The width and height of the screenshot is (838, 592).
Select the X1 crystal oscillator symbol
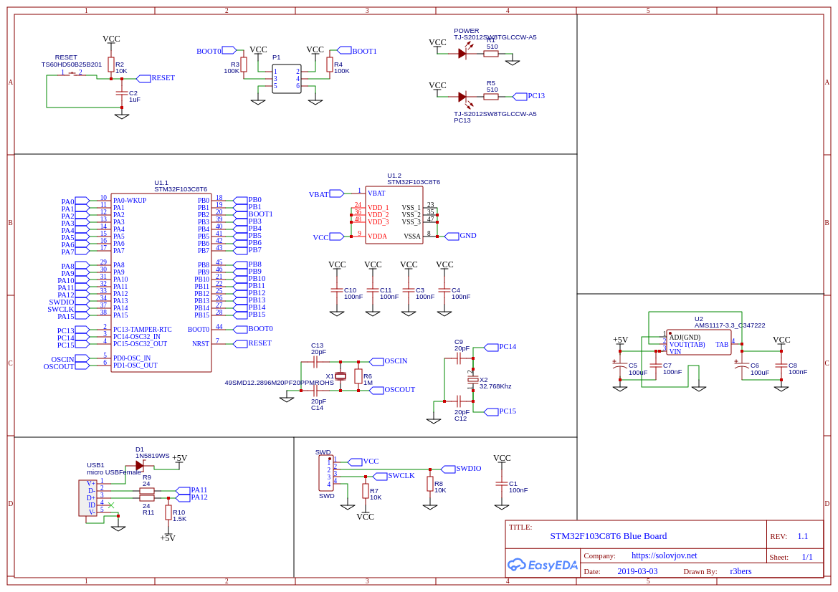tap(341, 376)
